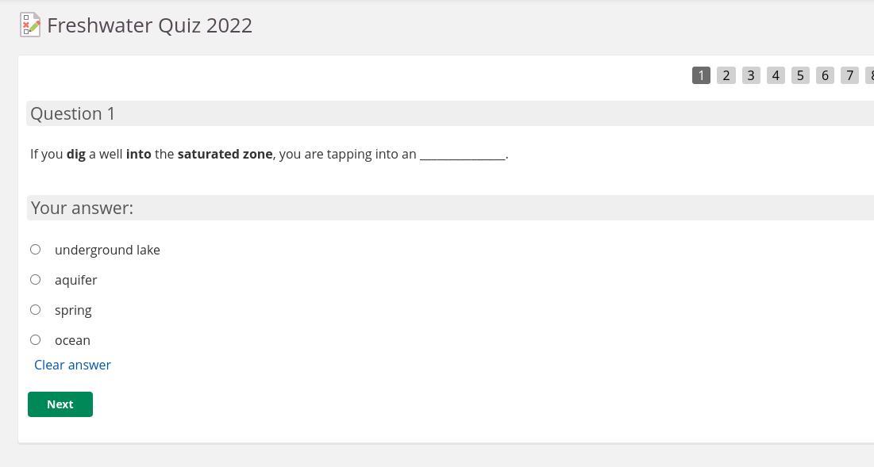The image size is (874, 467).
Task: Click the Question 1 heading bar
Action: pos(73,113)
